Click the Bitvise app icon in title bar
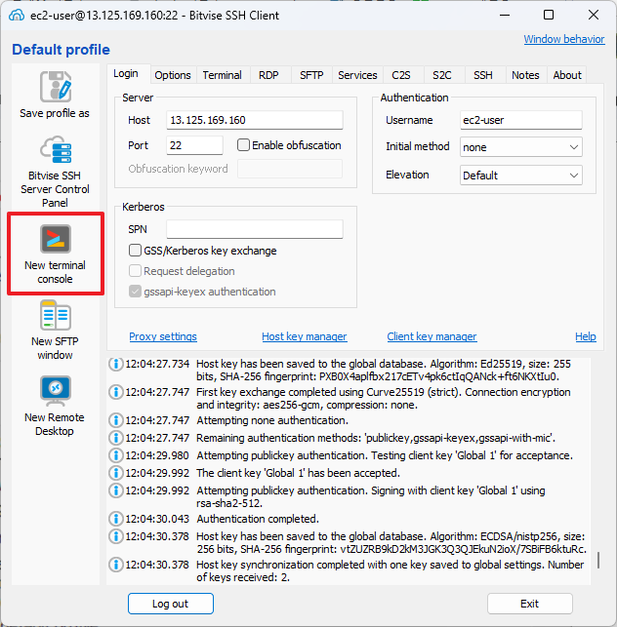Screen dimensions: 617x627 click(x=17, y=16)
